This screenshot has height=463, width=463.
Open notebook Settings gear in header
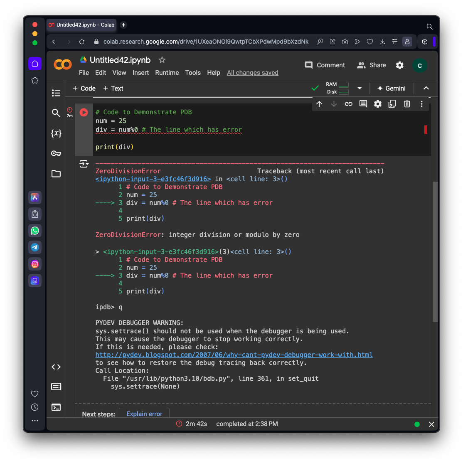(399, 65)
